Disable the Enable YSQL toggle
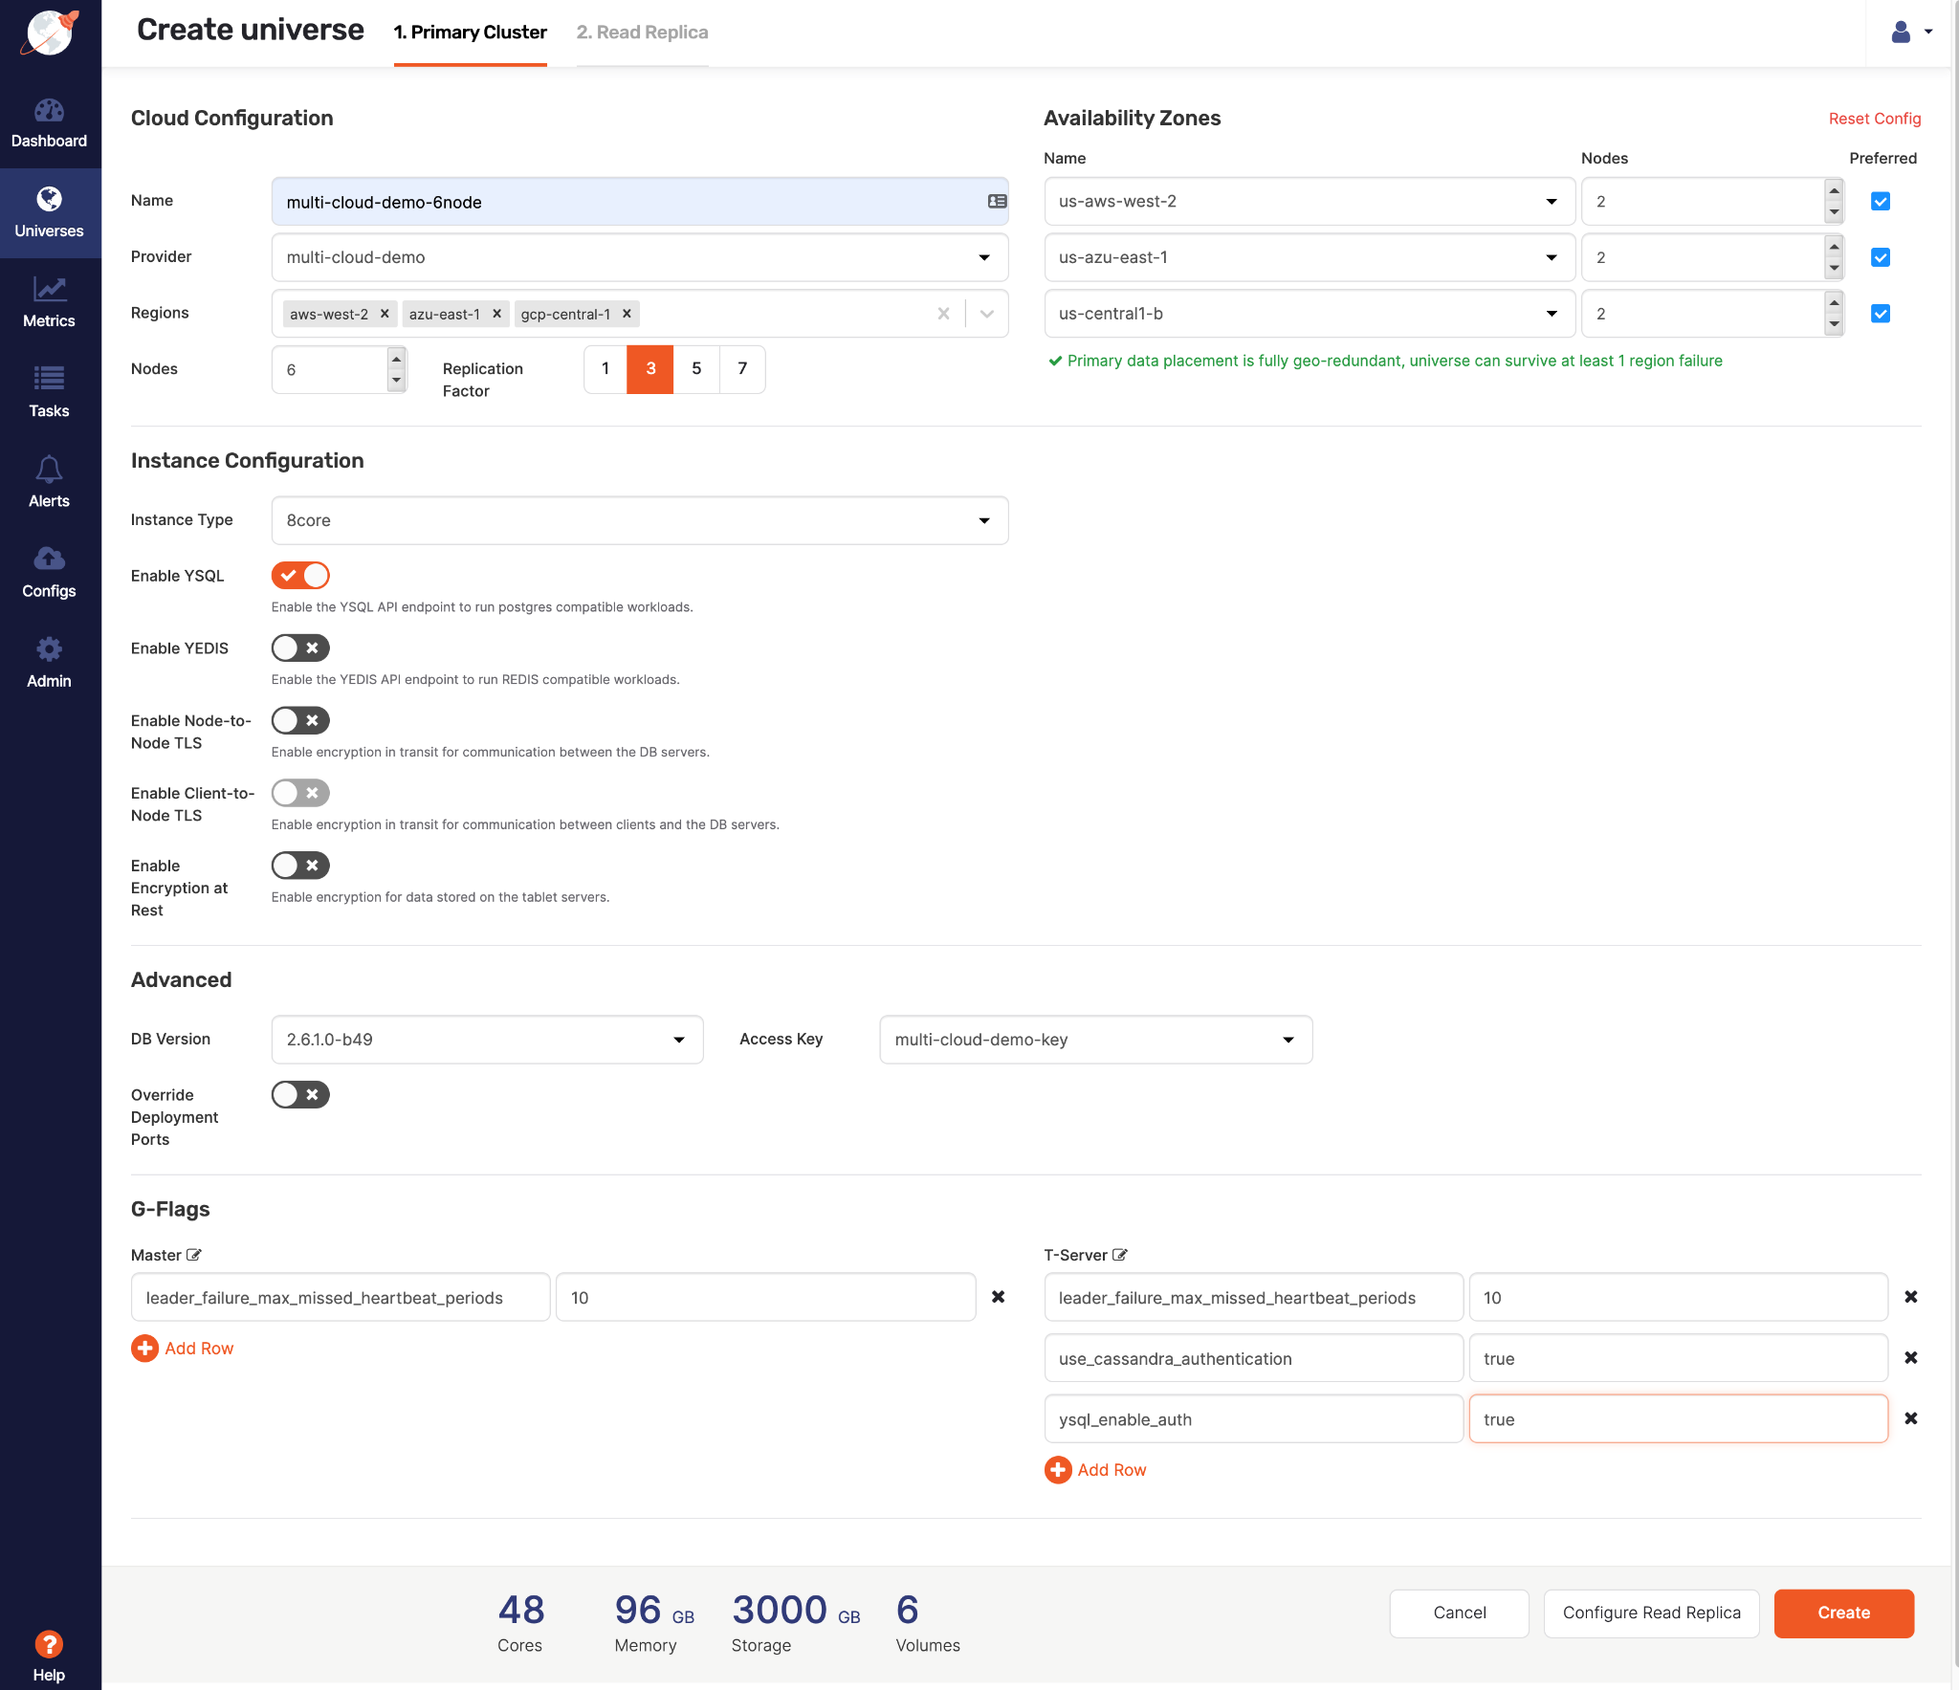Image resolution: width=1959 pixels, height=1690 pixels. pos(300,576)
